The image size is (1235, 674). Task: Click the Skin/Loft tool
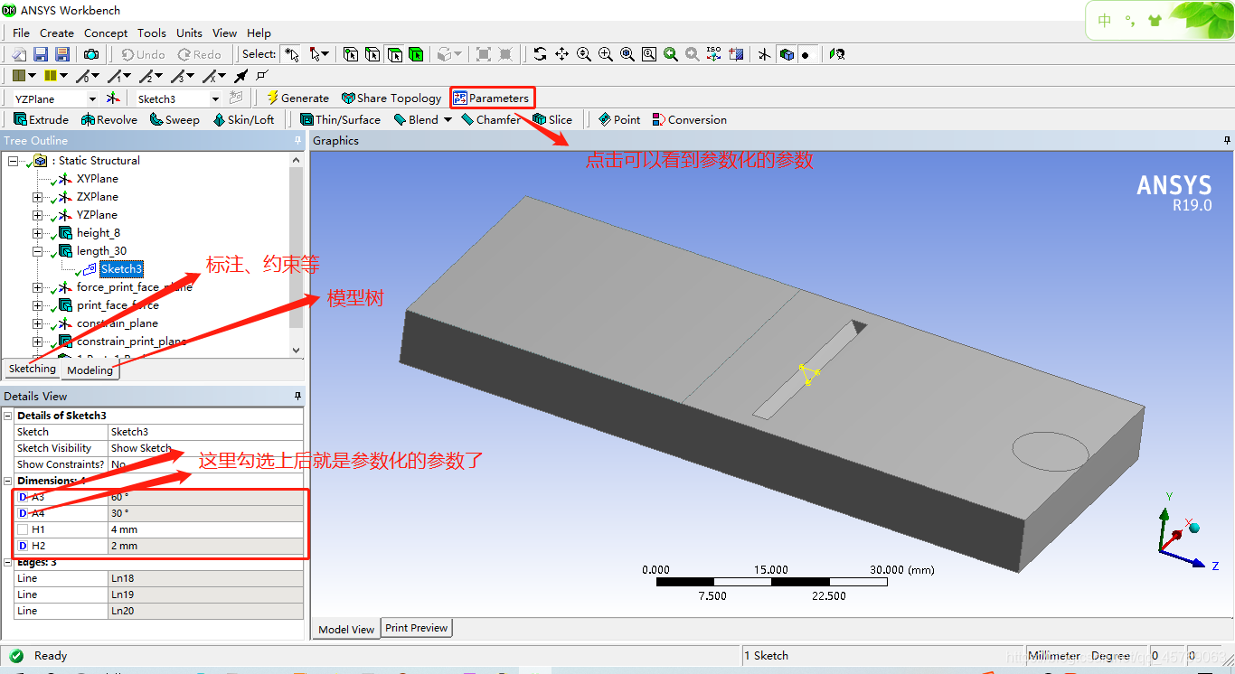243,119
